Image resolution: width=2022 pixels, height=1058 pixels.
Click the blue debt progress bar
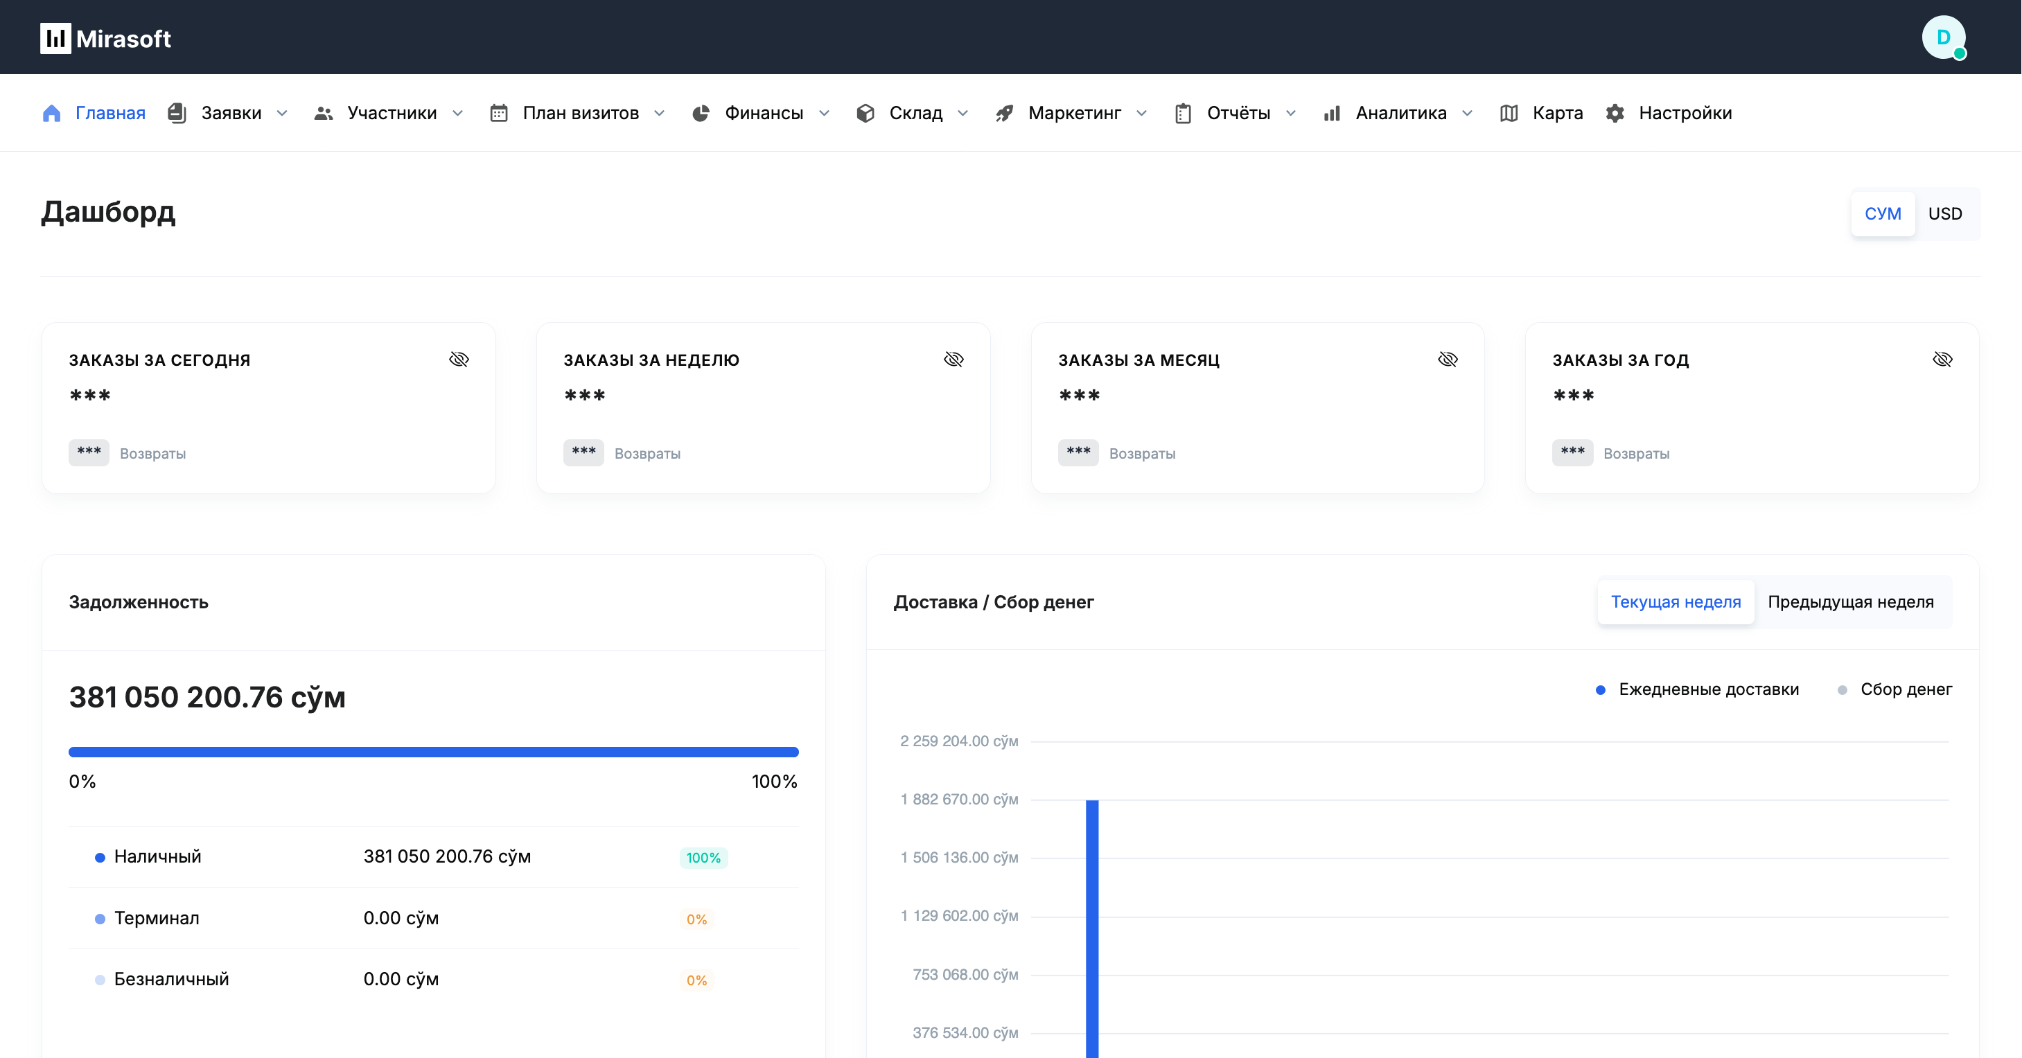pos(433,752)
